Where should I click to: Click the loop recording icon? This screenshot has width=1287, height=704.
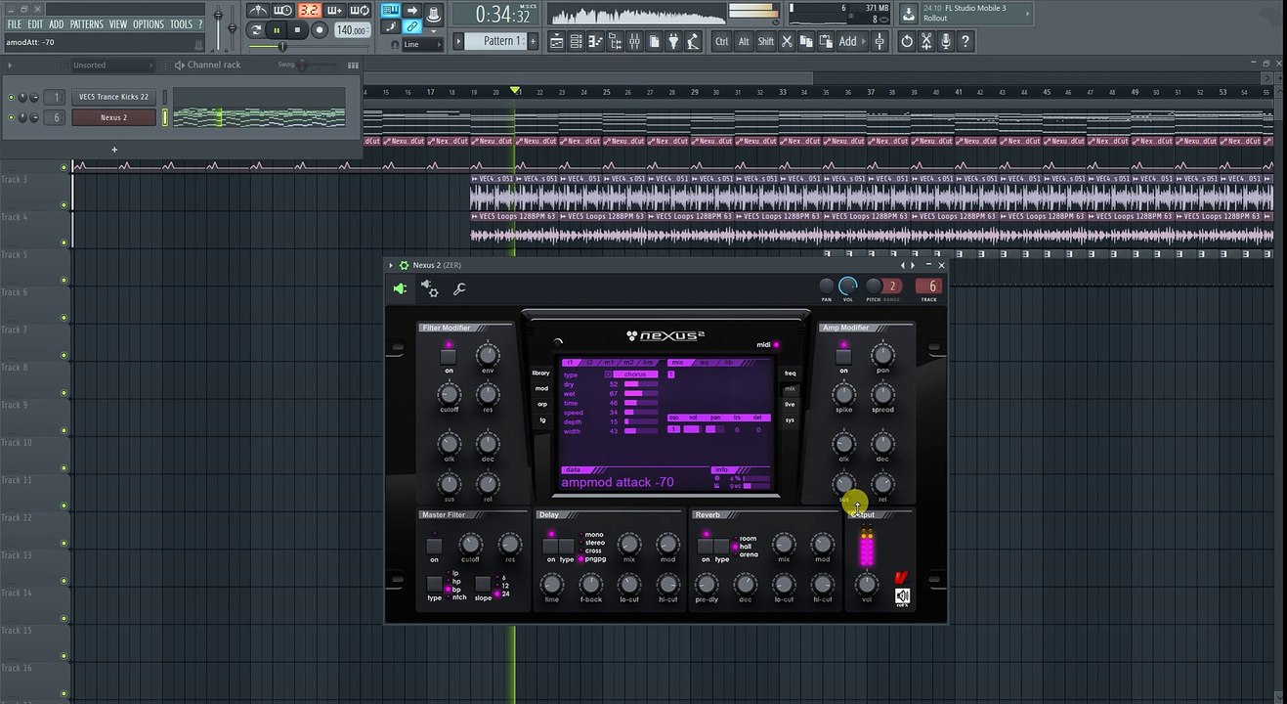(360, 11)
